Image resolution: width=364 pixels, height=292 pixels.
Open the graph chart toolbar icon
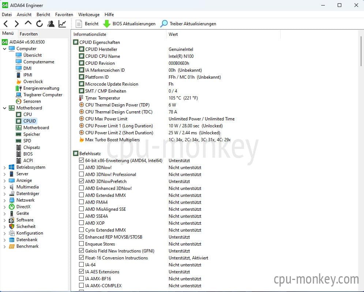pyautogui.click(x=62, y=24)
